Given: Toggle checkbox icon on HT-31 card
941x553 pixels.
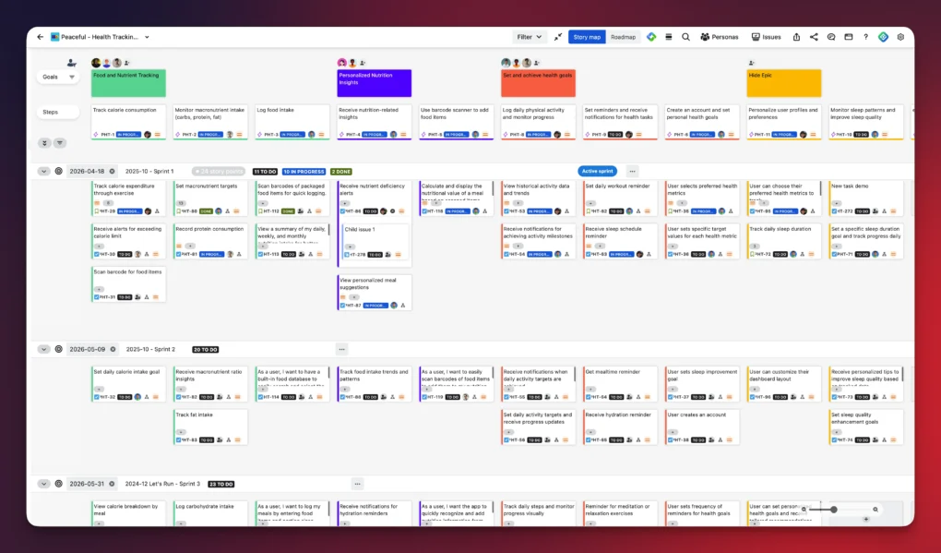Looking at the screenshot, I should tap(96, 296).
